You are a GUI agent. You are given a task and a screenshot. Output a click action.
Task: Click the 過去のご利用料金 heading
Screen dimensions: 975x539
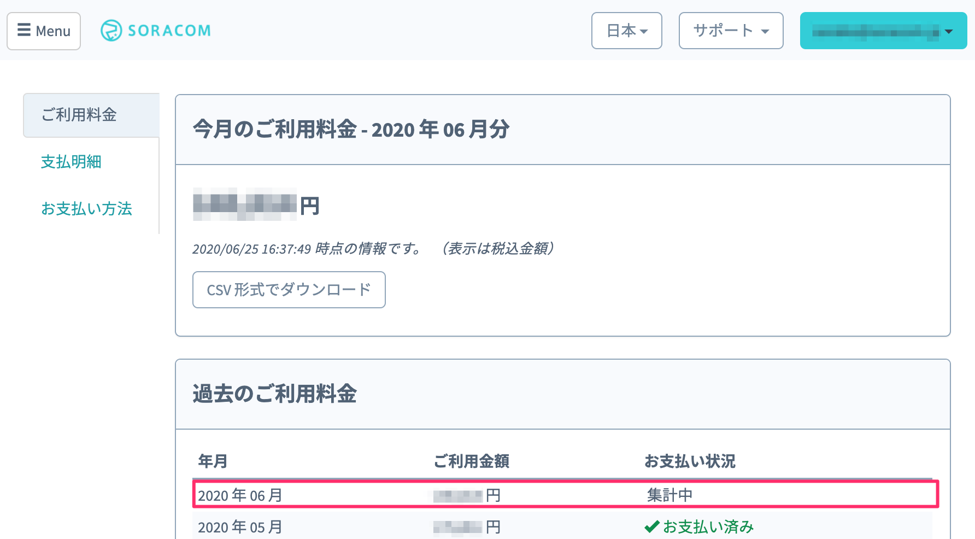pos(274,394)
